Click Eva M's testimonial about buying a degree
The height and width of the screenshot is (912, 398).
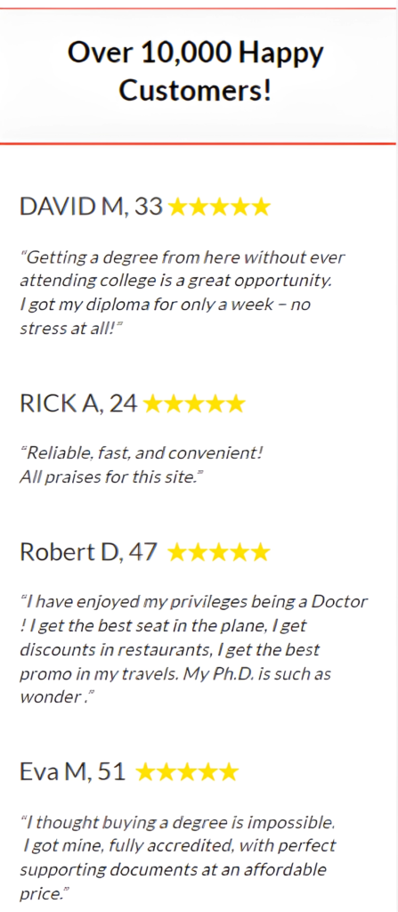pyautogui.click(x=179, y=858)
